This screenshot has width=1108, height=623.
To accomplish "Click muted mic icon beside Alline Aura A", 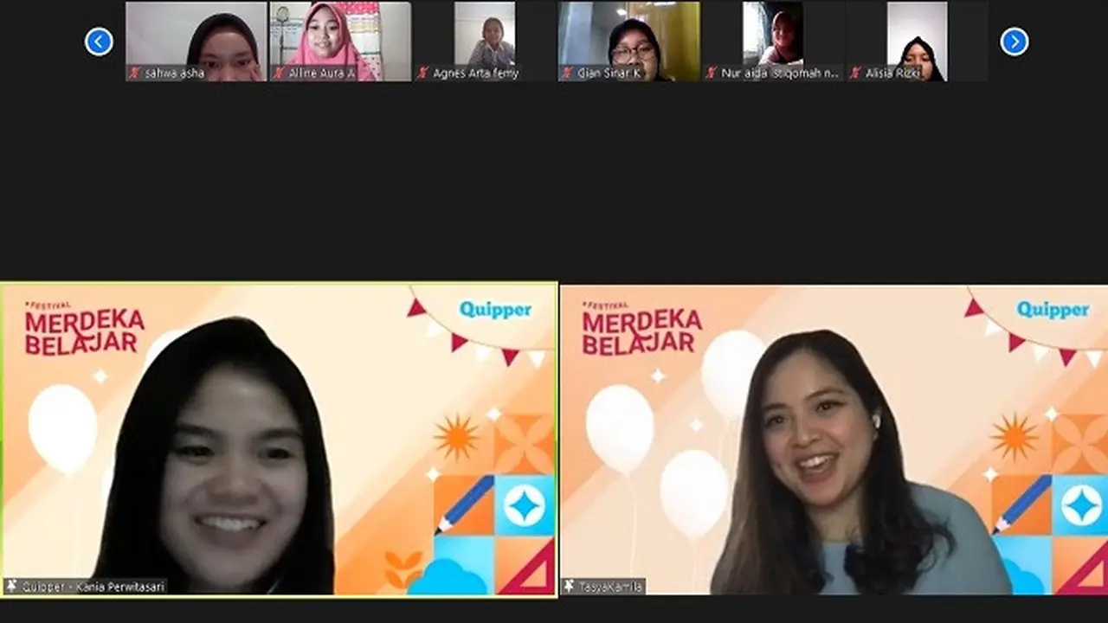I will 279,74.
